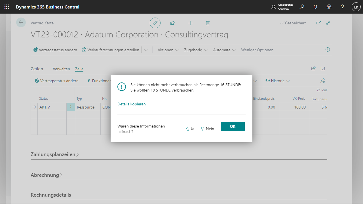Click the VK-Preis value 180,00
This screenshot has width=363, height=204.
pos(294,107)
